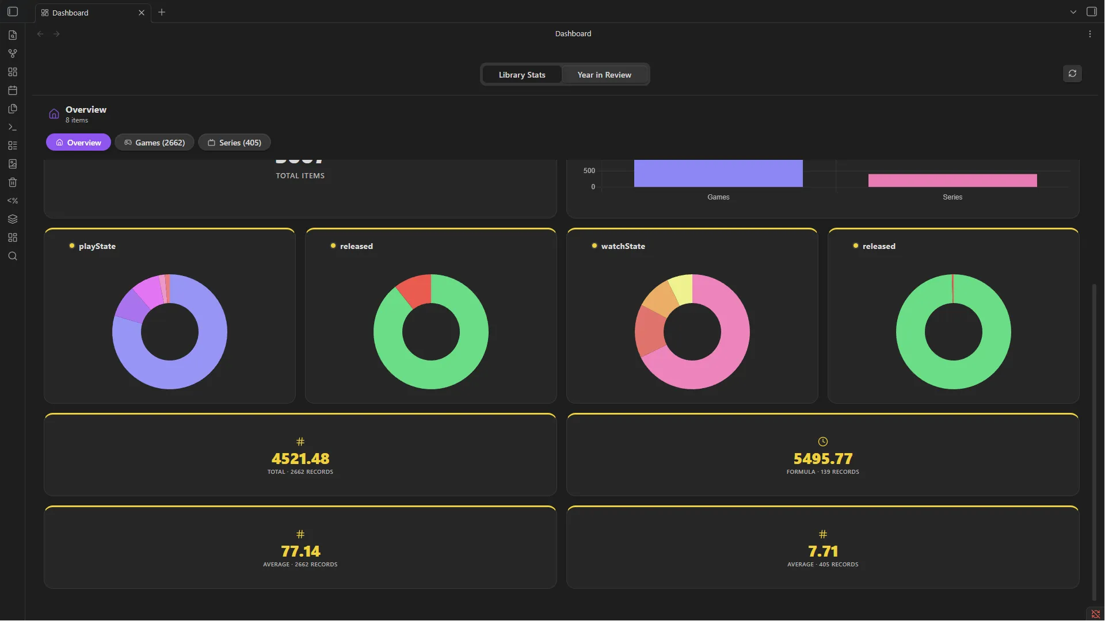The height and width of the screenshot is (621, 1105).
Task: Click the image file icon in ribbon
Action: 13,164
